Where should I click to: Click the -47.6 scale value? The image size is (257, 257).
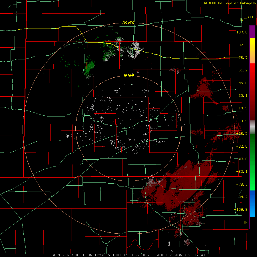[x=242, y=159]
